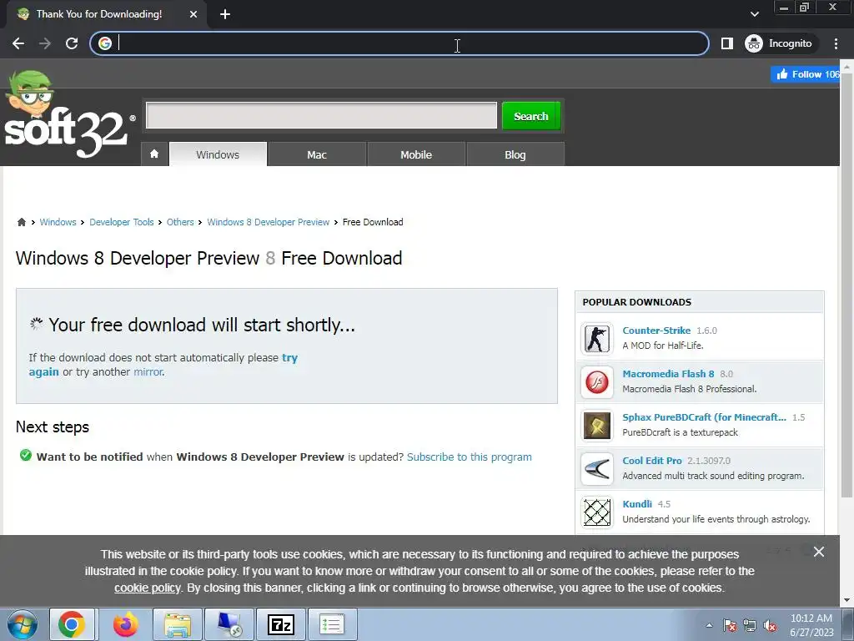Viewport: 854px width, 641px height.
Task: Click the Facebook Follow button
Action: 805,74
